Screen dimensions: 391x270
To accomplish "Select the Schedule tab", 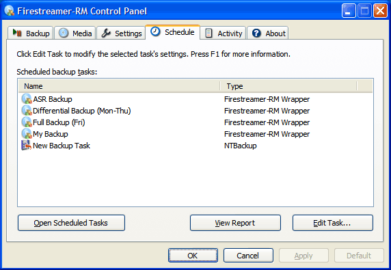I will 172,32.
